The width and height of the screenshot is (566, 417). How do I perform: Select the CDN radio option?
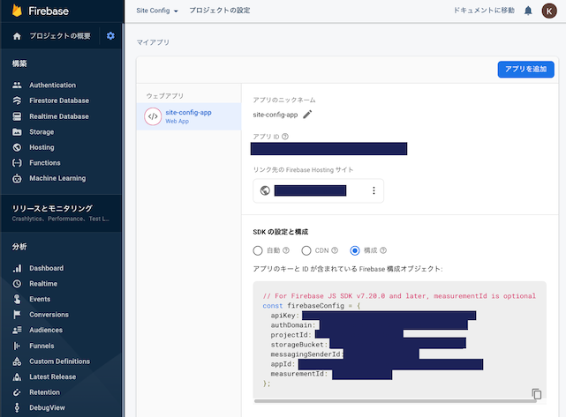306,250
